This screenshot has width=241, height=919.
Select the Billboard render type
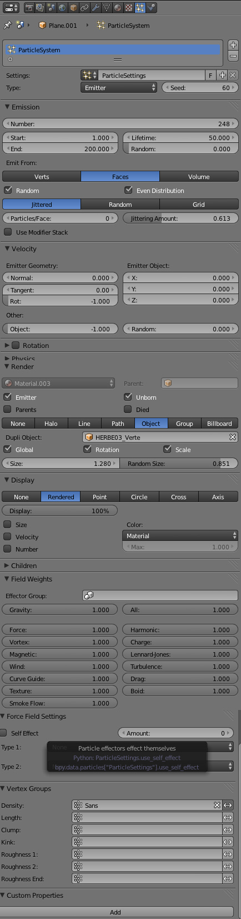pyautogui.click(x=219, y=424)
